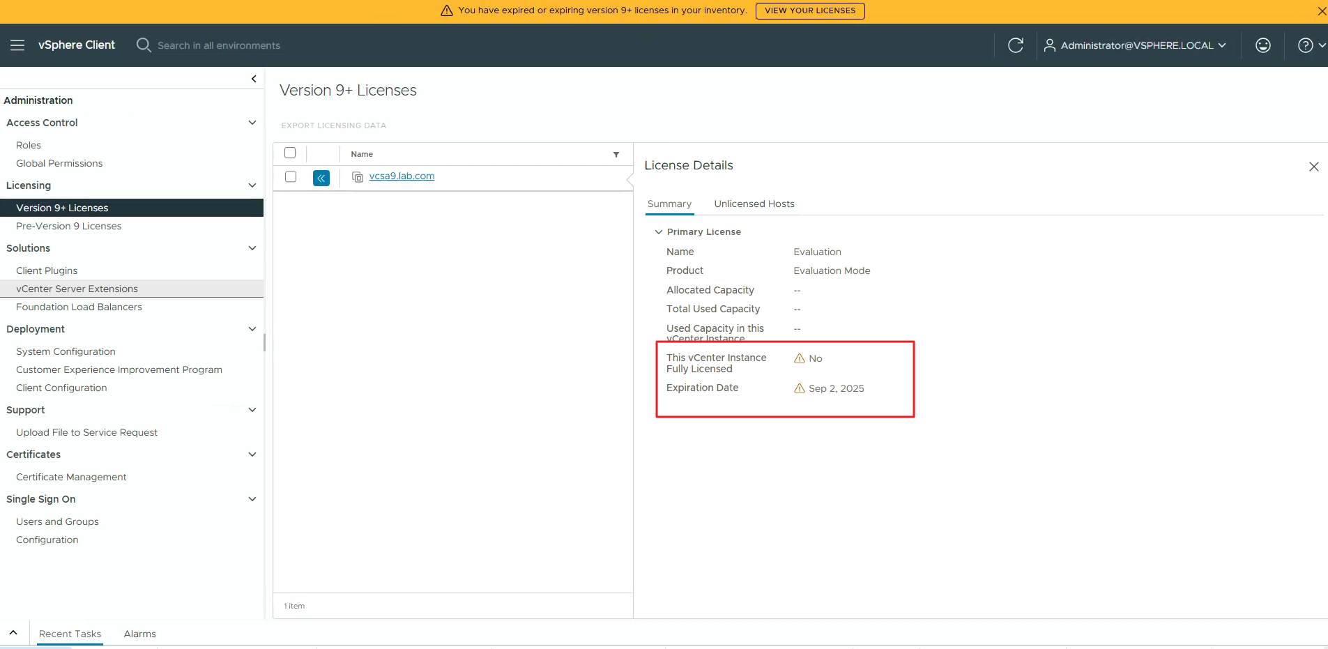Collapse the left navigation sidebar

pos(254,79)
